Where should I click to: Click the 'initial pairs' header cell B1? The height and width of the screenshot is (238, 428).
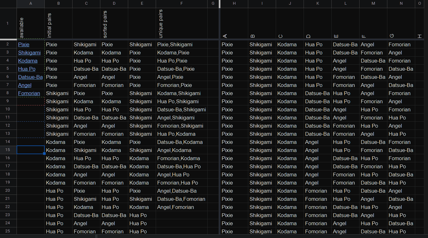coord(58,23)
